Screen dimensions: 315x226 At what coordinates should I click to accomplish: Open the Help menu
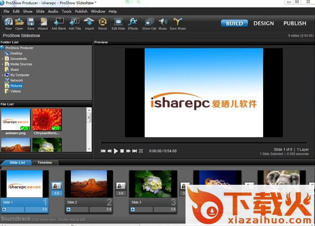click(x=113, y=12)
